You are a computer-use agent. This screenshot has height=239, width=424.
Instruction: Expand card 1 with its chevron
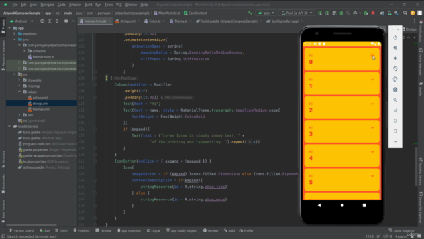click(372, 80)
